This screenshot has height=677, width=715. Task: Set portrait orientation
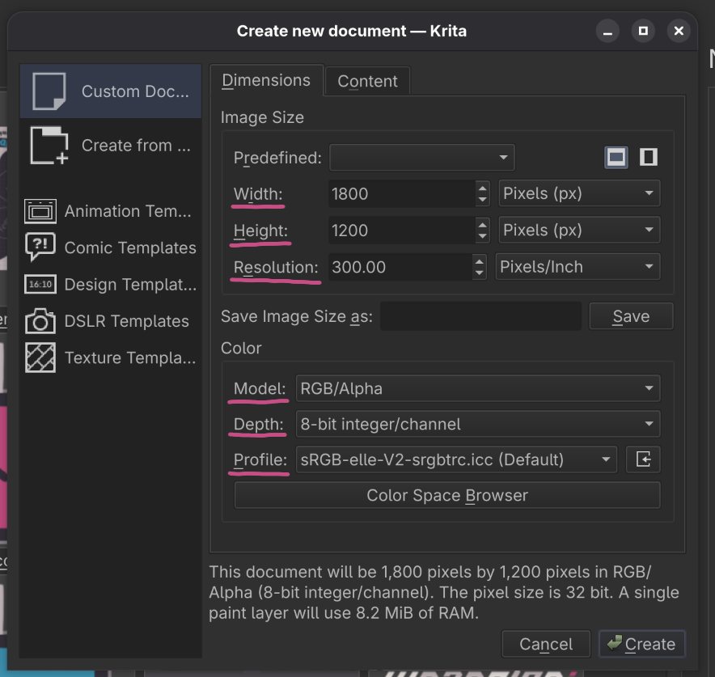[649, 157]
